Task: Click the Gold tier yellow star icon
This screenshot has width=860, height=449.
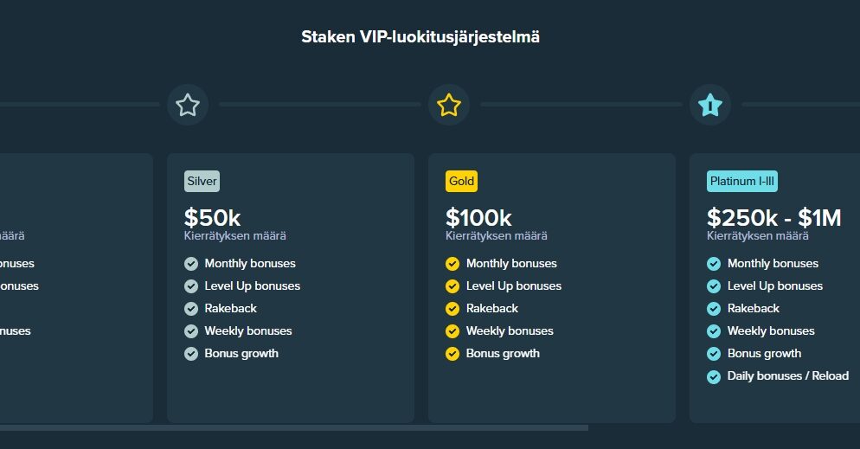Action: 449,105
